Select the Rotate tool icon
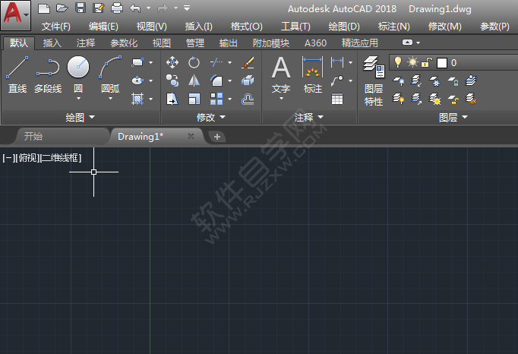The image size is (518, 354). [194, 62]
